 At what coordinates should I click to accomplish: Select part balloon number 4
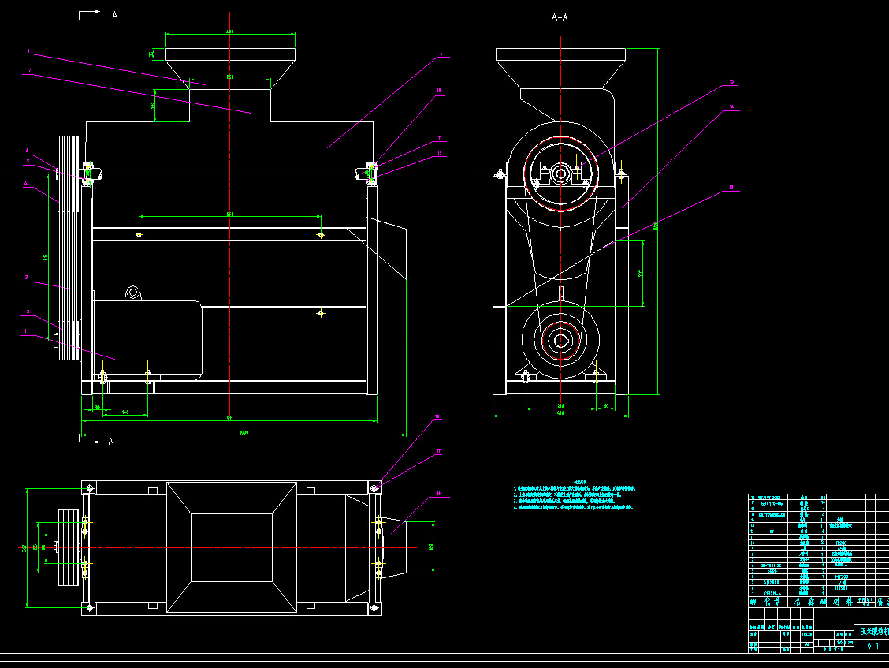click(x=25, y=184)
